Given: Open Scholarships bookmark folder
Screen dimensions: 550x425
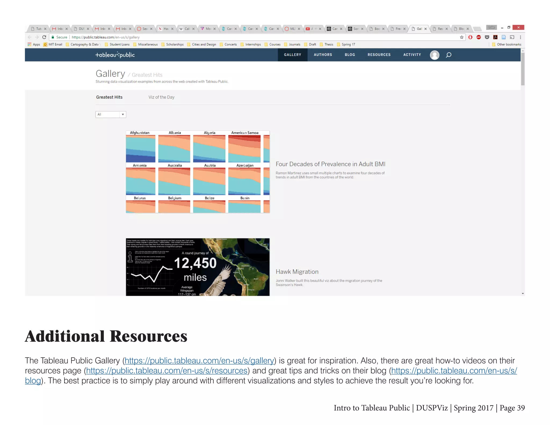Looking at the screenshot, I should (x=172, y=44).
